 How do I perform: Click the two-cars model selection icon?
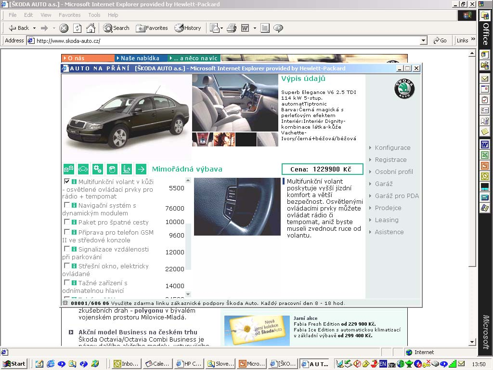[68, 169]
